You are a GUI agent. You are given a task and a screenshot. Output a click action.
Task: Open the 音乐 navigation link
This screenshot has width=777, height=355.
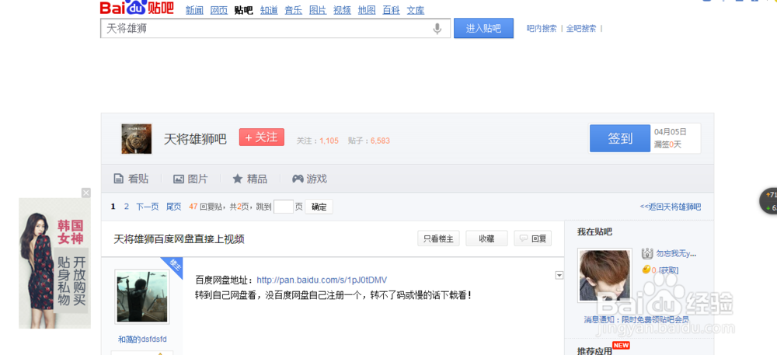[293, 10]
